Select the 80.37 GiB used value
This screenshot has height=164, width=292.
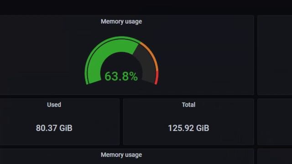54,128
